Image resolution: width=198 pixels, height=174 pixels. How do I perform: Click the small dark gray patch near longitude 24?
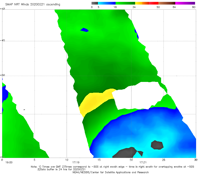[x=157, y=145]
